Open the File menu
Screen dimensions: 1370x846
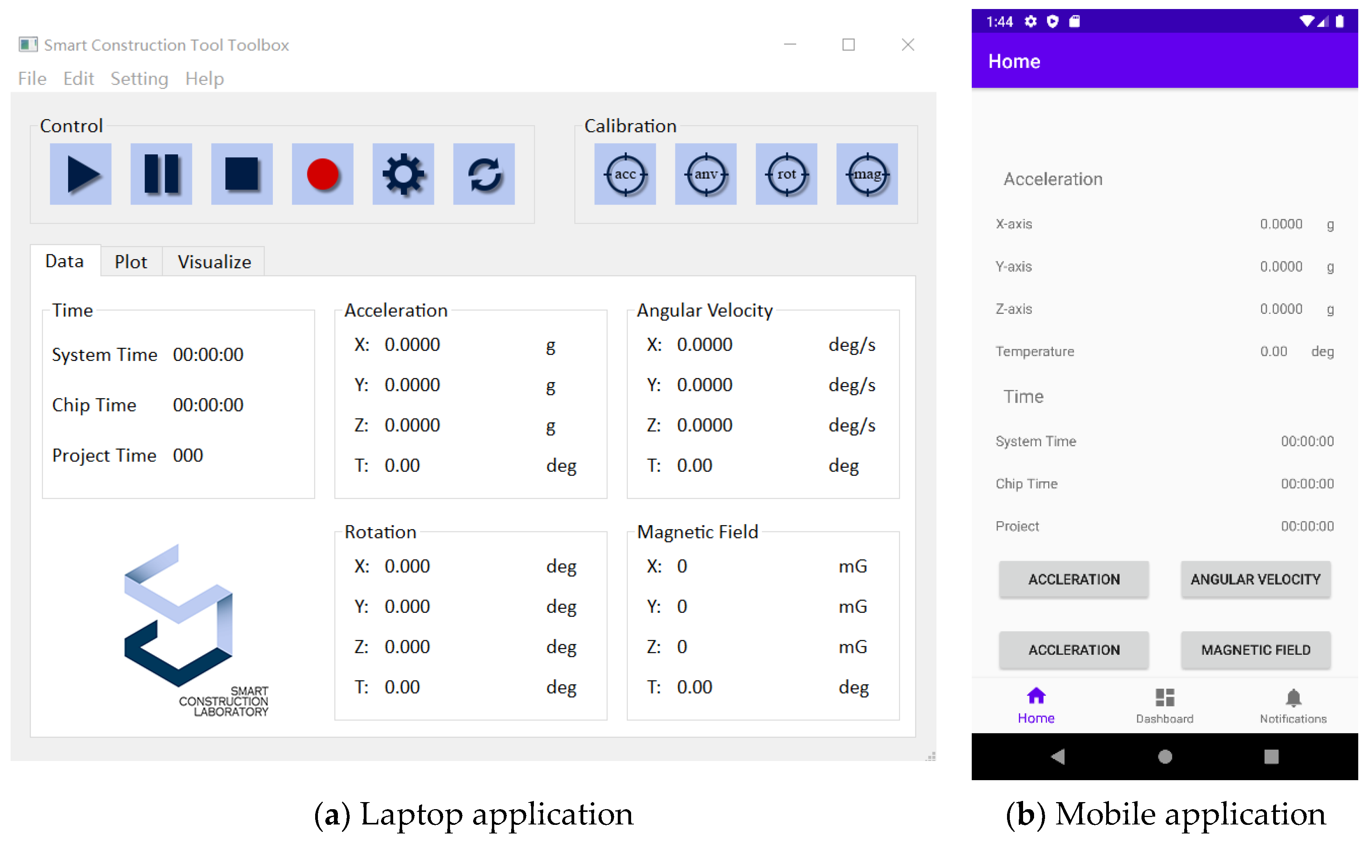[32, 78]
